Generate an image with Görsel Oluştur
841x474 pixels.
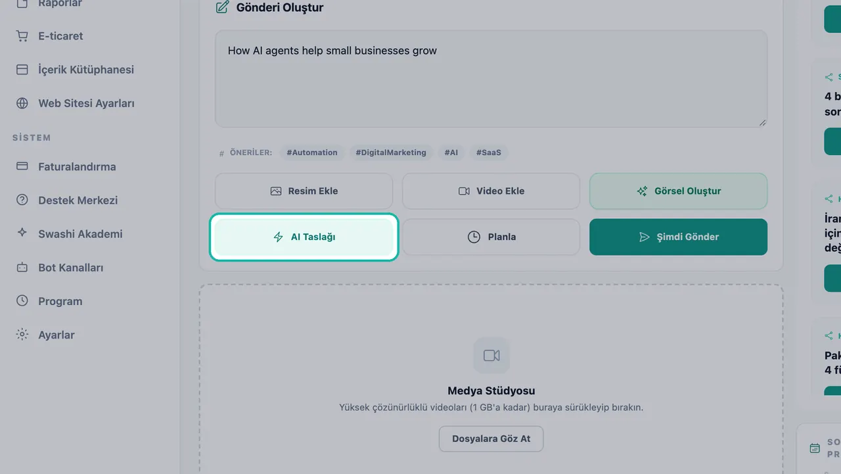tap(679, 191)
